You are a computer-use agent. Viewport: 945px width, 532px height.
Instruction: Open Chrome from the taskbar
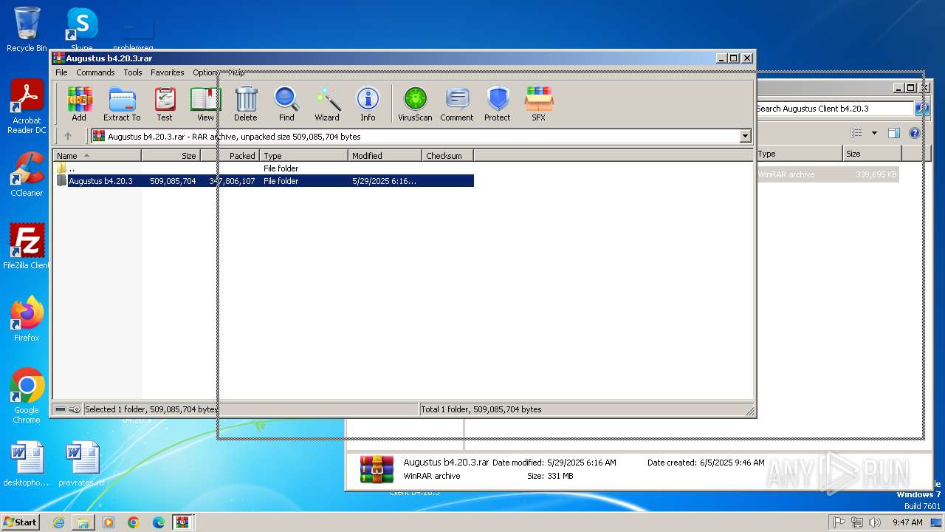[x=134, y=522]
